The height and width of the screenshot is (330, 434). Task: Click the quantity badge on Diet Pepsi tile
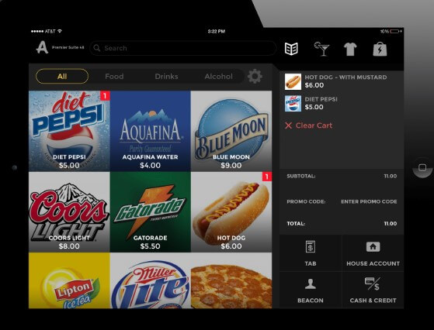coord(105,96)
